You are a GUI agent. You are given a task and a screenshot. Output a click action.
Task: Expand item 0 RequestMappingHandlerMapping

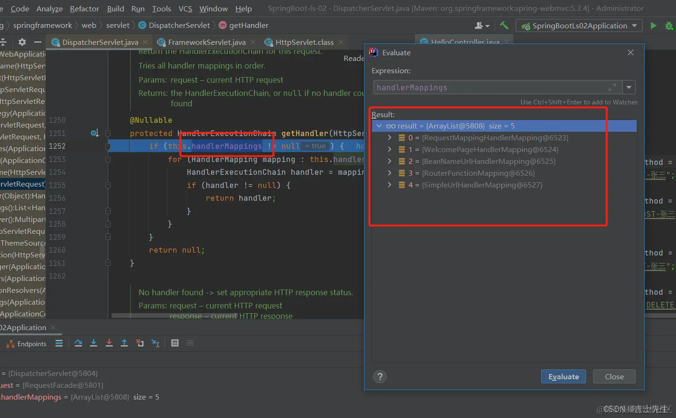pos(390,138)
